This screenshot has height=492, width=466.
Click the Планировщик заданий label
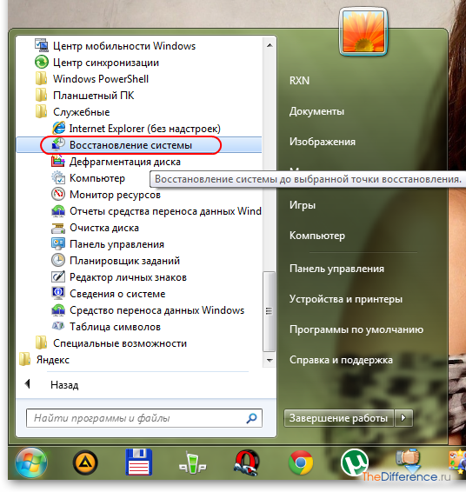tap(124, 261)
